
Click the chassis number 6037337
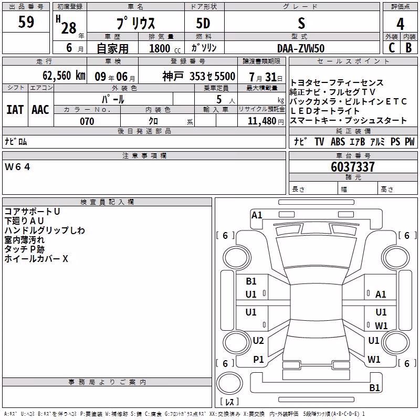pyautogui.click(x=353, y=166)
